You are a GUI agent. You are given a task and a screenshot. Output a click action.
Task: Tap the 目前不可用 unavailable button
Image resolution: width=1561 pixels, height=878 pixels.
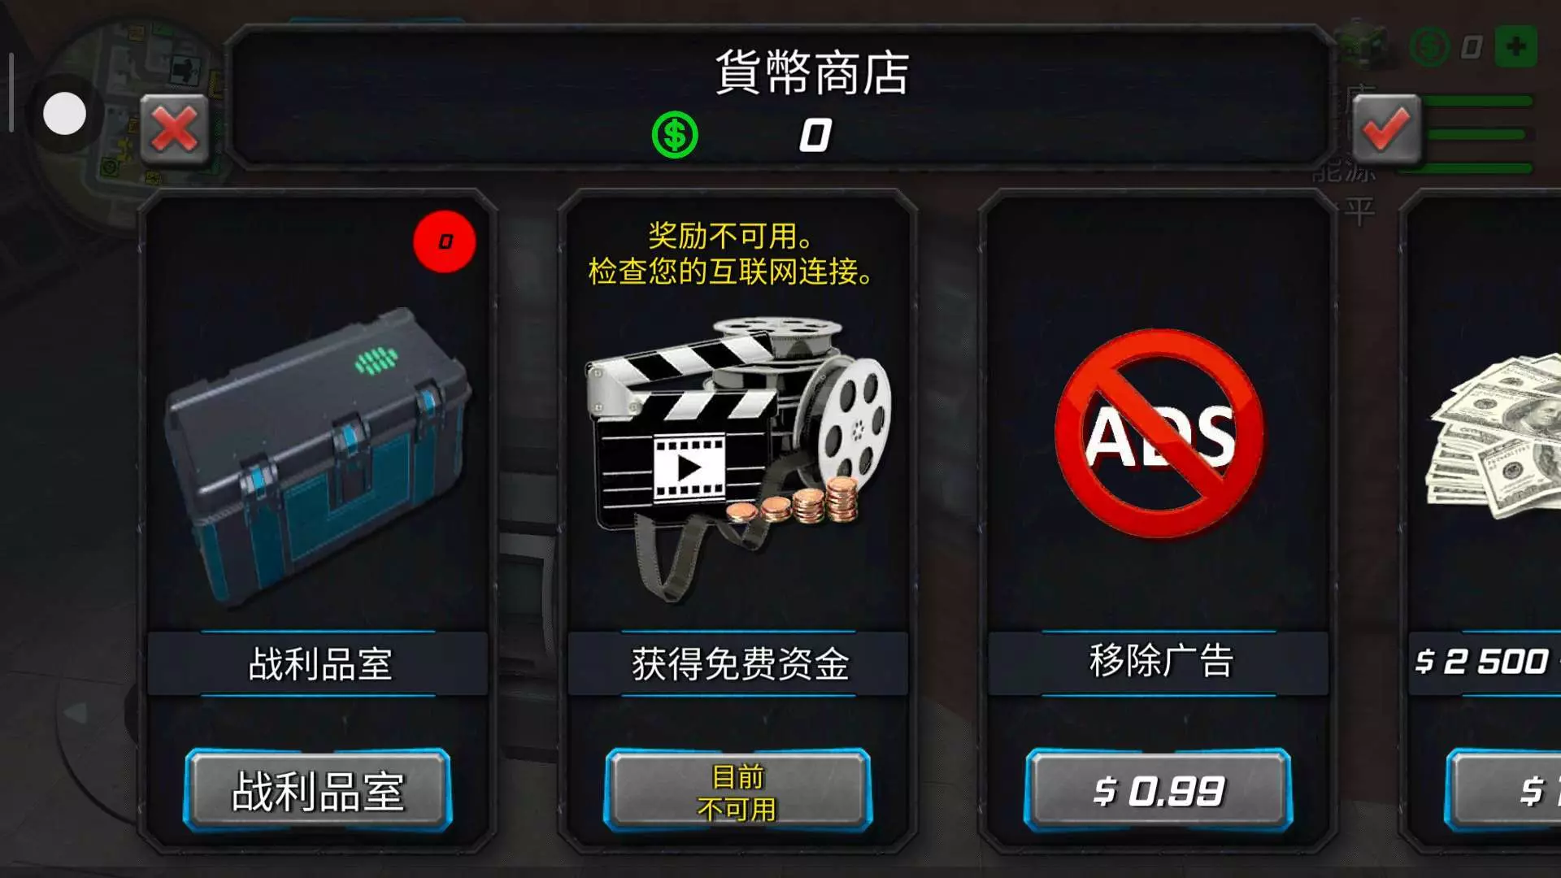738,791
